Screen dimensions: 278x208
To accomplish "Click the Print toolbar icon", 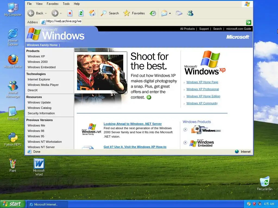I will 179,13.
